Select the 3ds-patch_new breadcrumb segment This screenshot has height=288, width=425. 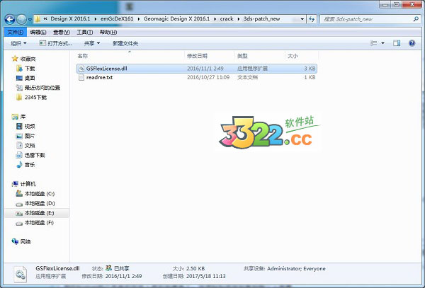click(x=261, y=18)
